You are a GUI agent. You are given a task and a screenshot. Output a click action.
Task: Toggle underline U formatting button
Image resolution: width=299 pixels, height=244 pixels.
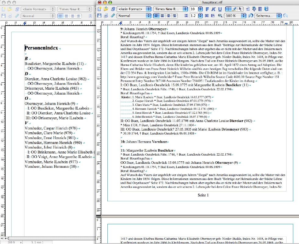tap(220, 9)
